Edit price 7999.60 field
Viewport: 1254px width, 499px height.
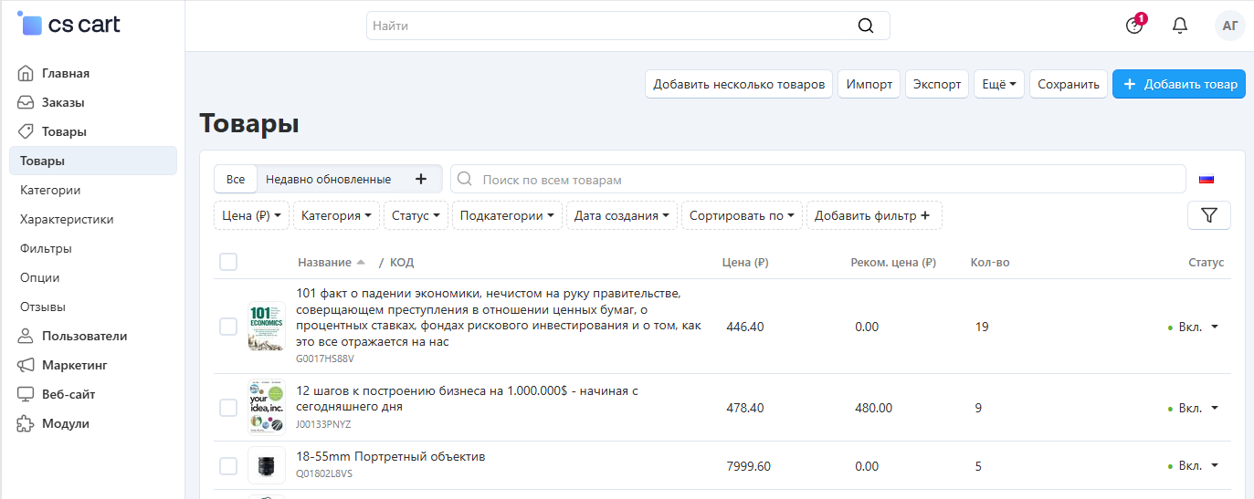pos(749,466)
